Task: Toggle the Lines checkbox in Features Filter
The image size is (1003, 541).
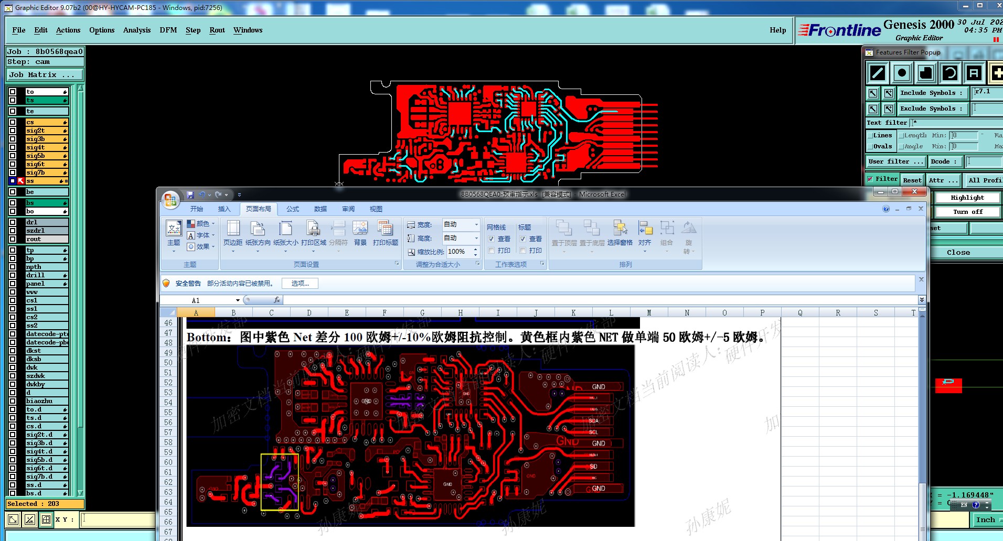Action: (x=870, y=135)
